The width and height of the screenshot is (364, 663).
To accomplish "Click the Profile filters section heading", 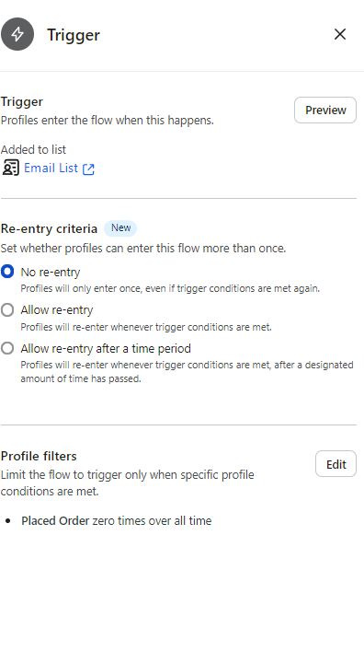I will (x=39, y=456).
